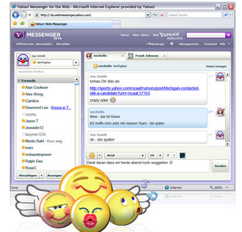
Task: Open the emoticon picker smiley button
Action: pyautogui.click(x=92, y=155)
